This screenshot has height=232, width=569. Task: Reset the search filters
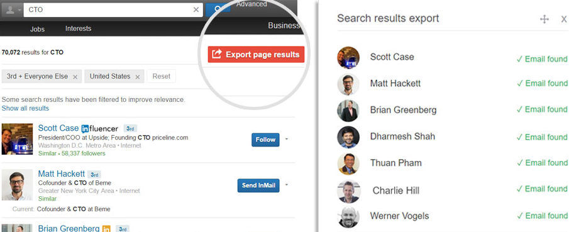click(x=161, y=76)
